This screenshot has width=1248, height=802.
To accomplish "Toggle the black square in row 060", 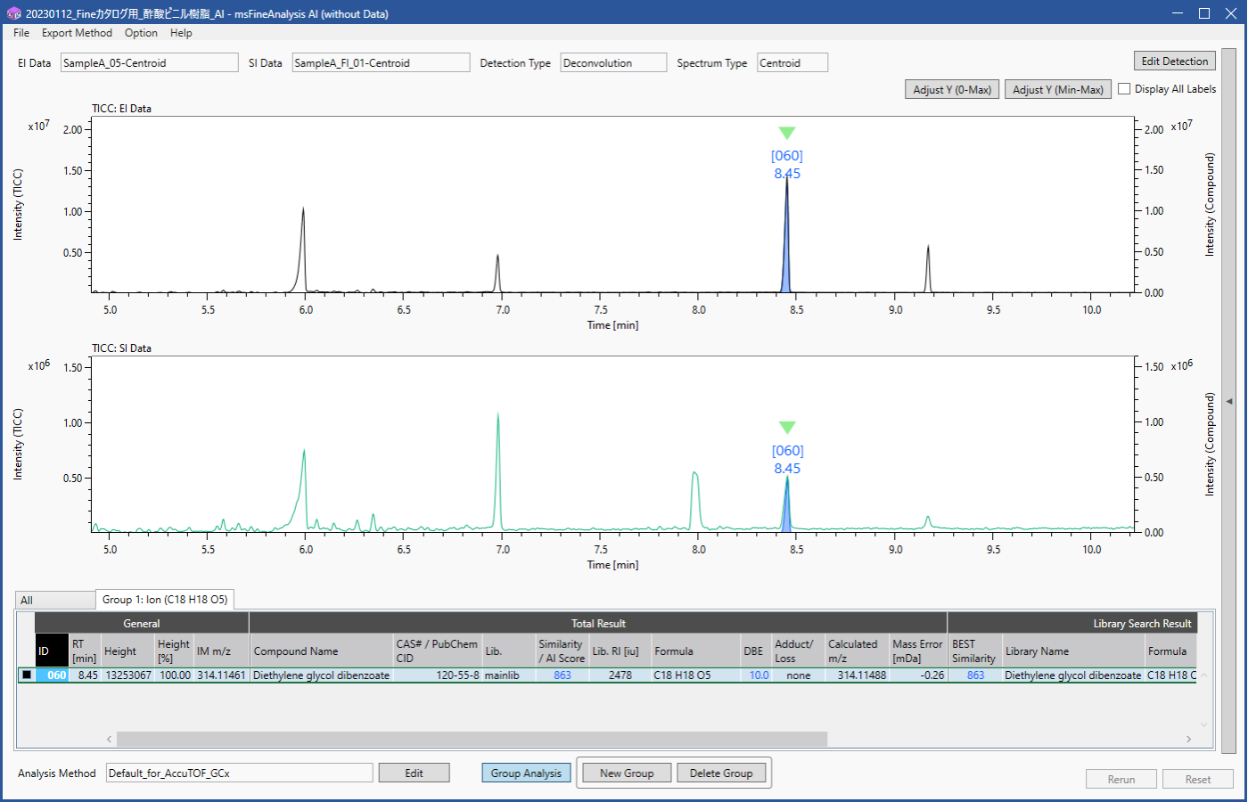I will 27,675.
